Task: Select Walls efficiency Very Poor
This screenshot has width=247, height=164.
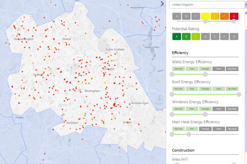Action: (179, 69)
